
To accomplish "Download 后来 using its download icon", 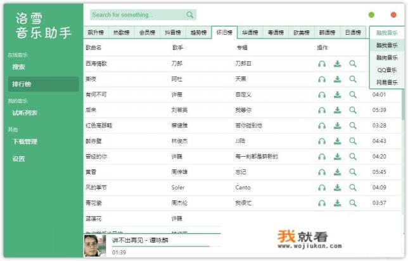I will tap(338, 110).
